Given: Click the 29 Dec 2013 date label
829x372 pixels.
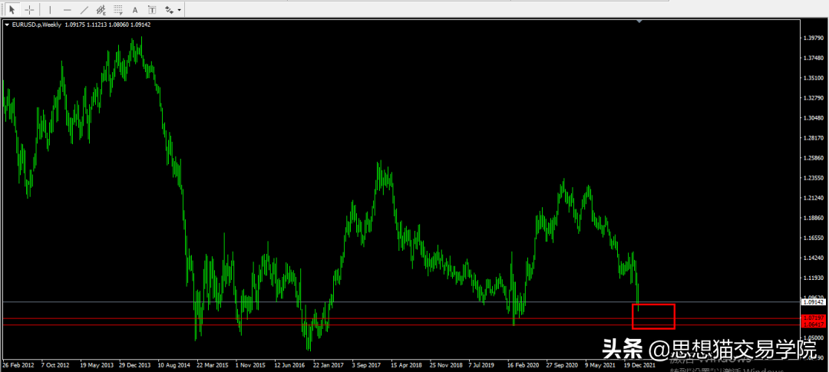Looking at the screenshot, I should 135,365.
